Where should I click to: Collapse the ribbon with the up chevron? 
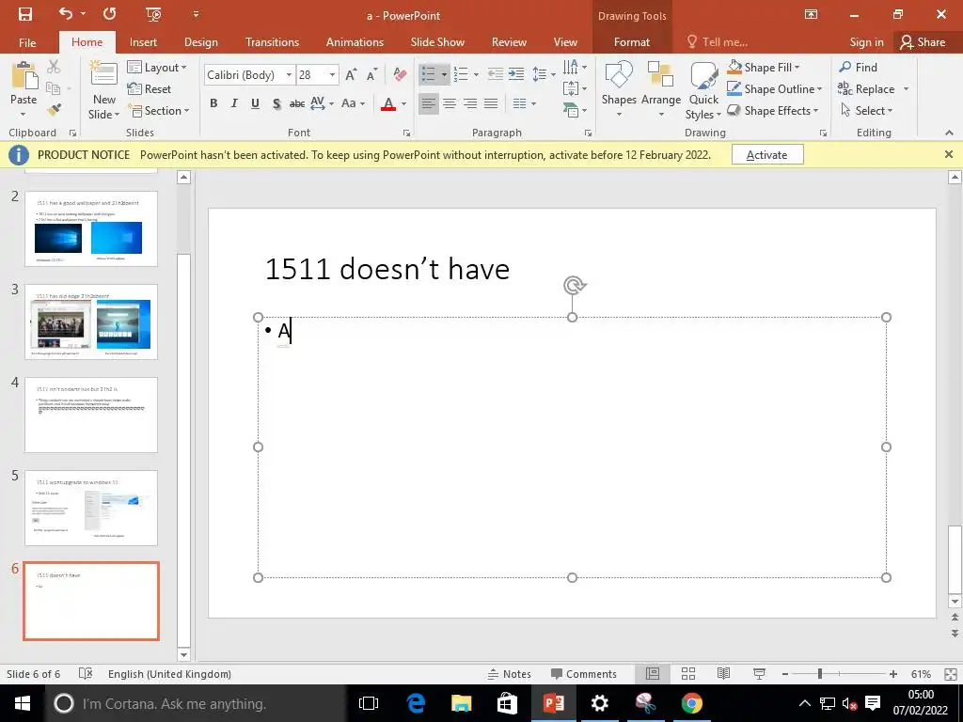click(x=949, y=133)
